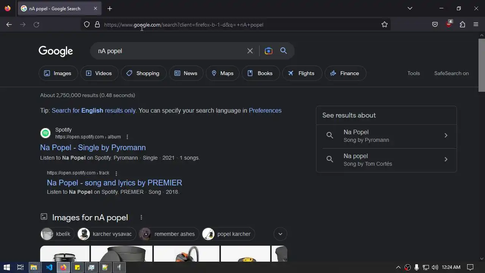This screenshot has height=273, width=485.
Task: Open the Windows Start menu
Action: pos(6,267)
